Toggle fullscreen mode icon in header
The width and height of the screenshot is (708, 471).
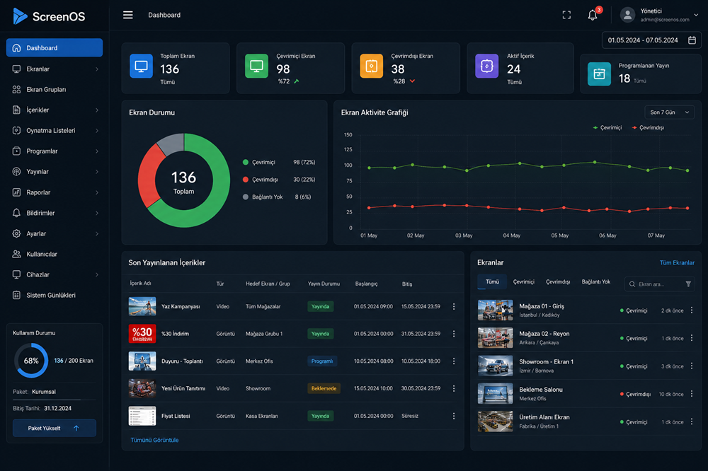coord(566,16)
